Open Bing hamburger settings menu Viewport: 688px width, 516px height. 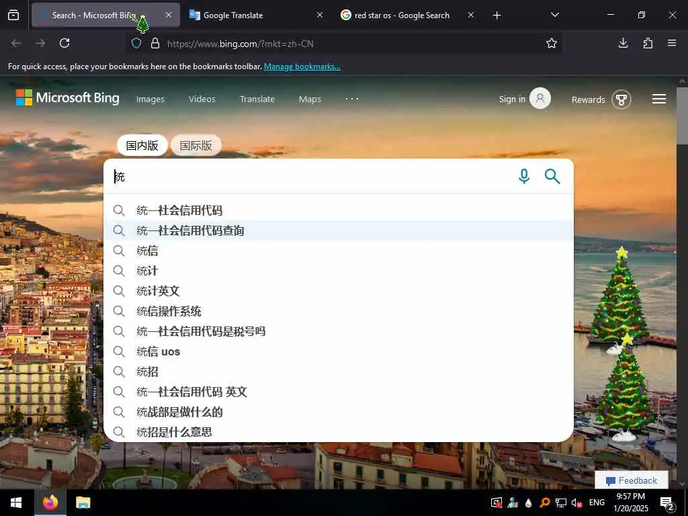[658, 99]
